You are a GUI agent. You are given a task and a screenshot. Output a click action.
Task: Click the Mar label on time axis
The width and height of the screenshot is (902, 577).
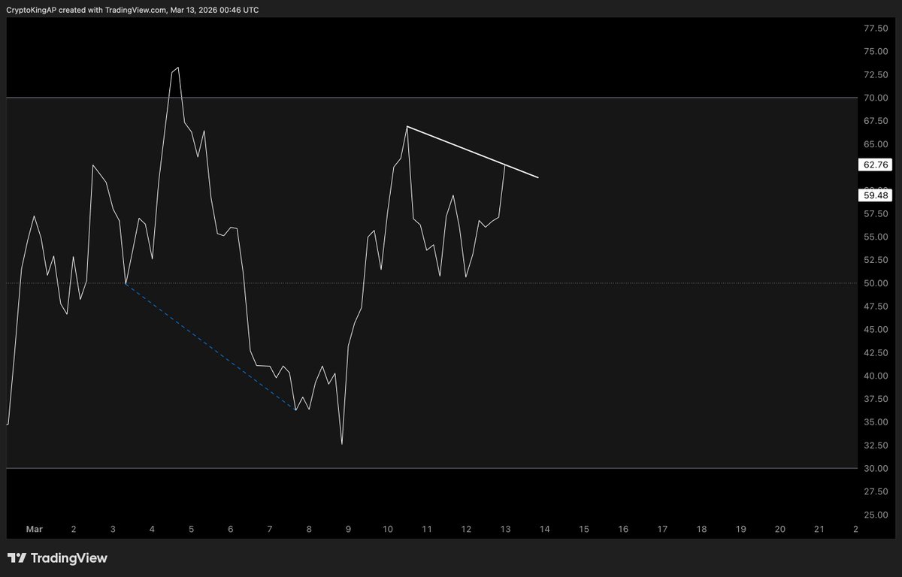pyautogui.click(x=34, y=530)
